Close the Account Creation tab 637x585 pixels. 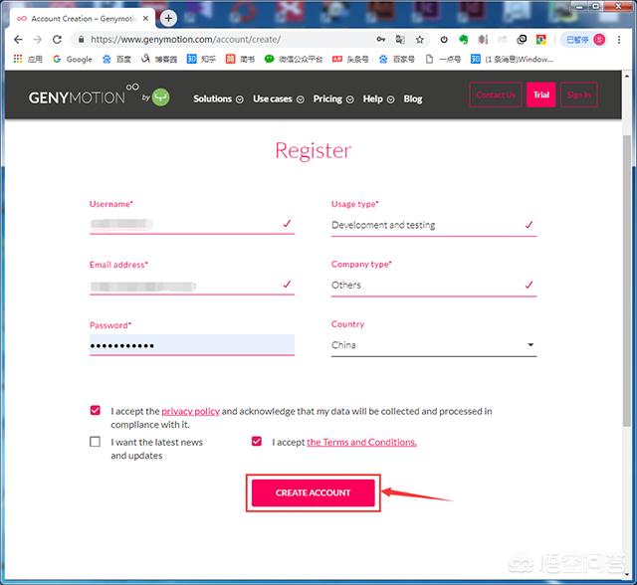[x=145, y=18]
